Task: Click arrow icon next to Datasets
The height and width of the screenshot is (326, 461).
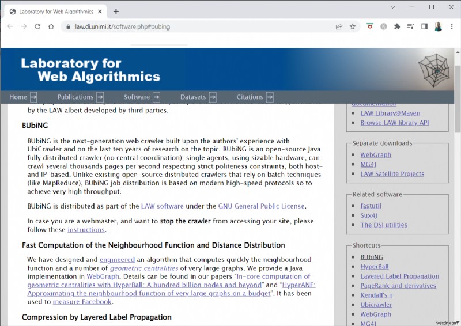Action: [213, 97]
